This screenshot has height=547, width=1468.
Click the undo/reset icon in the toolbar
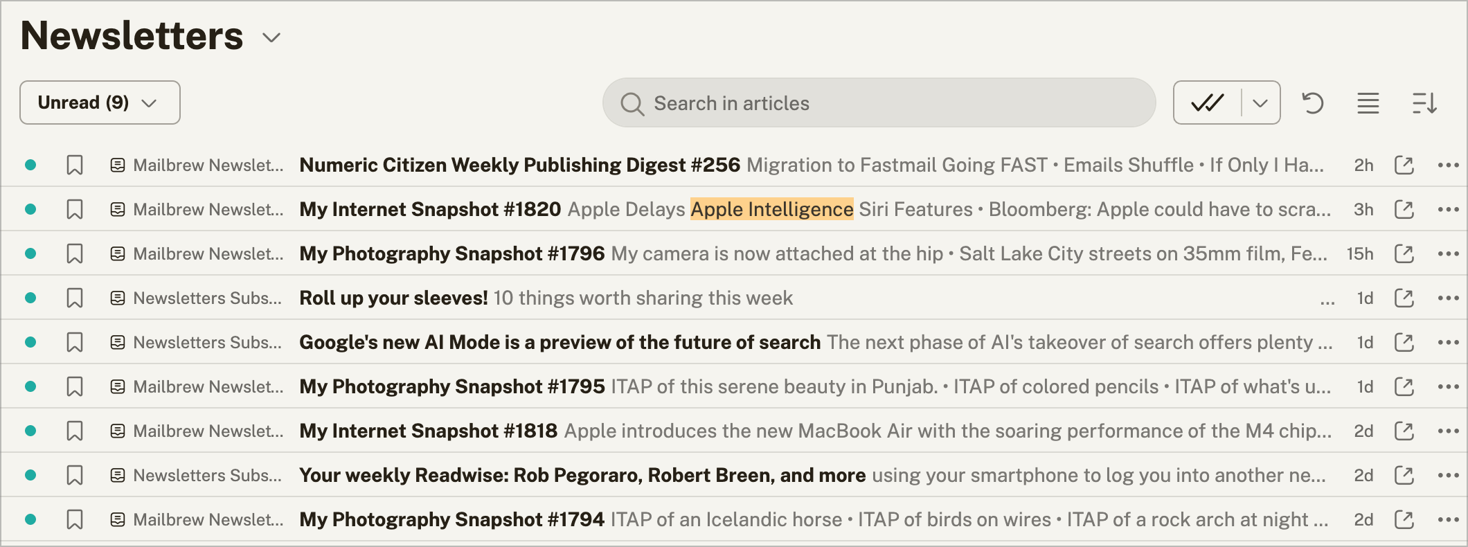(1313, 102)
